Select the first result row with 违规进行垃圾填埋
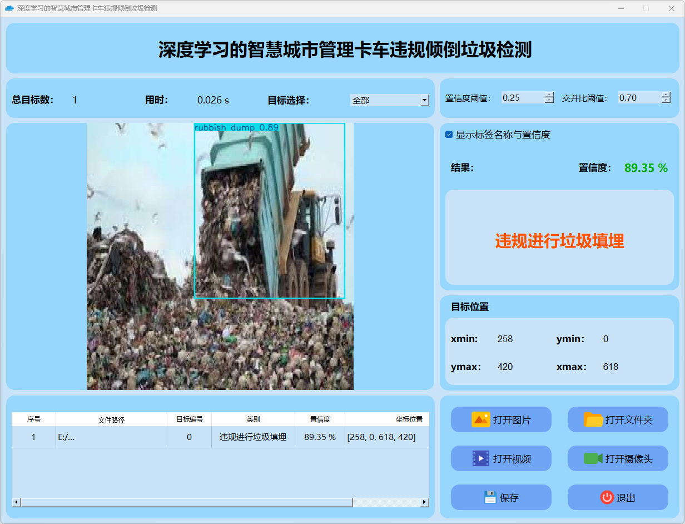Screen dimensions: 685x524 click(x=253, y=437)
